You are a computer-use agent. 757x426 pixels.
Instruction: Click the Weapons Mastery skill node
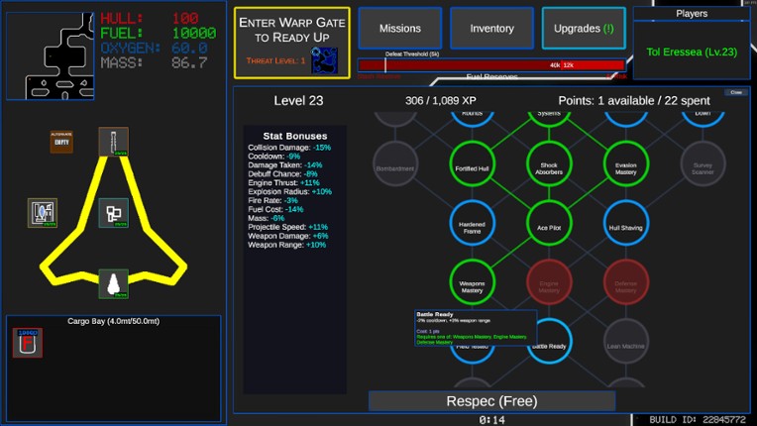(473, 282)
